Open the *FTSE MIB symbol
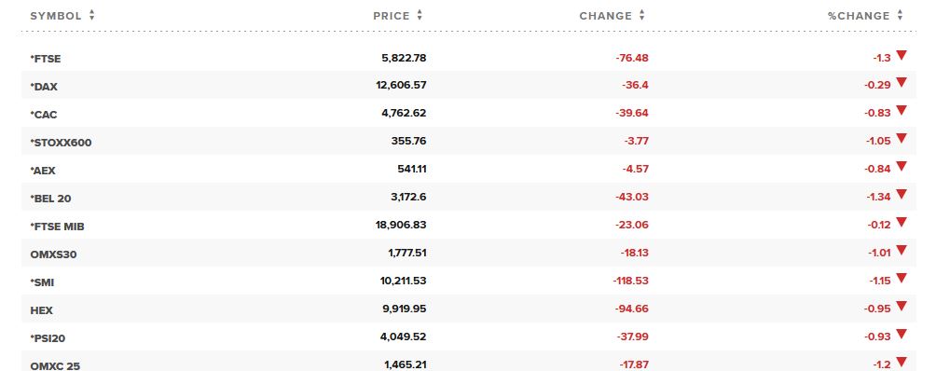Screen dimensions: 936x371 click(62, 227)
